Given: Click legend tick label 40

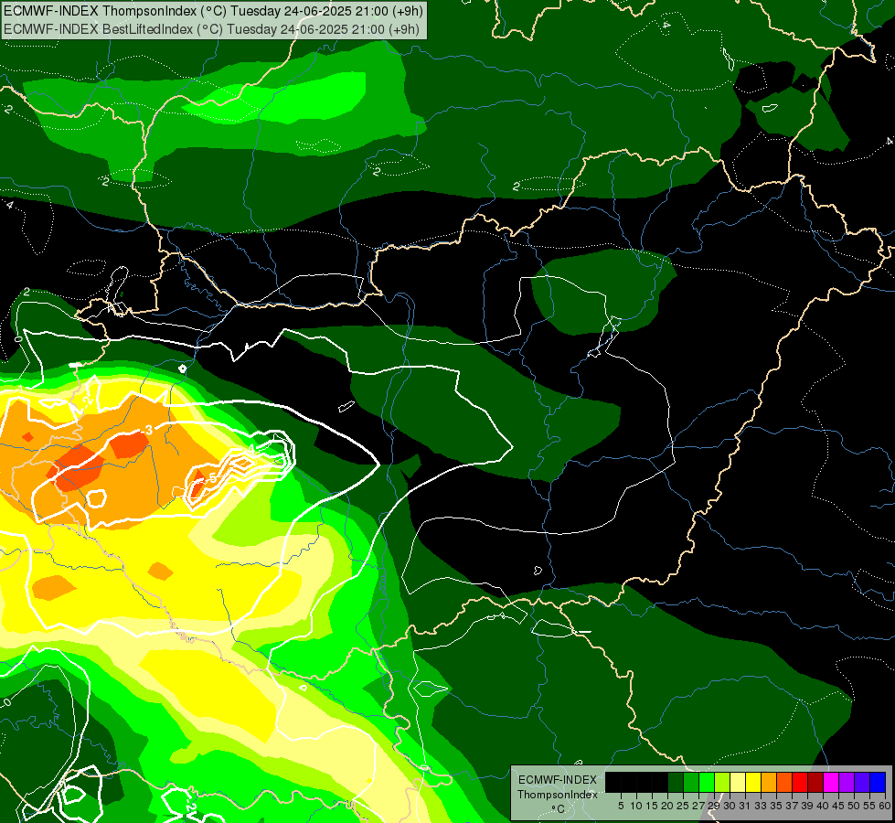Looking at the screenshot, I should coord(823,806).
